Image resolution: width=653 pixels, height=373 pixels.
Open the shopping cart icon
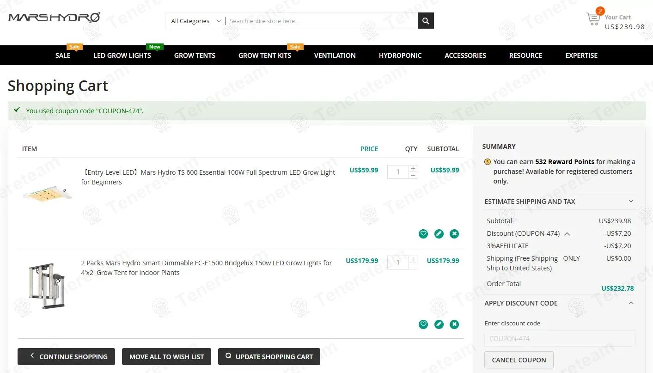click(x=593, y=19)
